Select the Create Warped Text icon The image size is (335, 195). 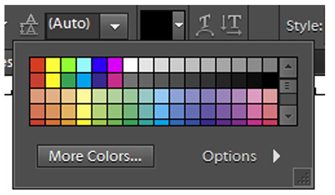205,26
